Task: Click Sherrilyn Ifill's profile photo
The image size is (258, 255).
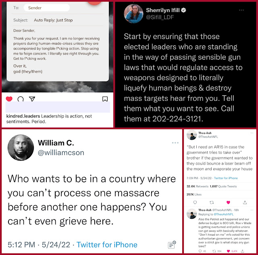Action: [x=133, y=13]
